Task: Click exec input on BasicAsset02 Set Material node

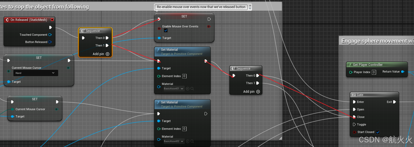Action: tap(159, 114)
